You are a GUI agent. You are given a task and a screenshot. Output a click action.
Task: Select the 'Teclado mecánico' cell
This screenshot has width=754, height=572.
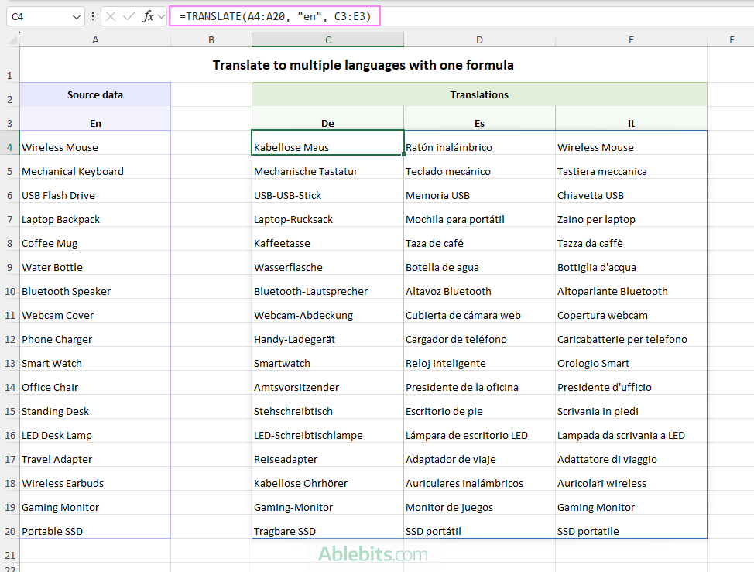coord(479,166)
